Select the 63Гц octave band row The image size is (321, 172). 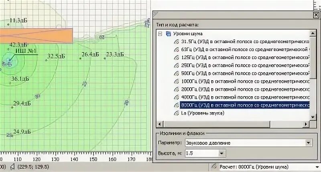click(245, 50)
